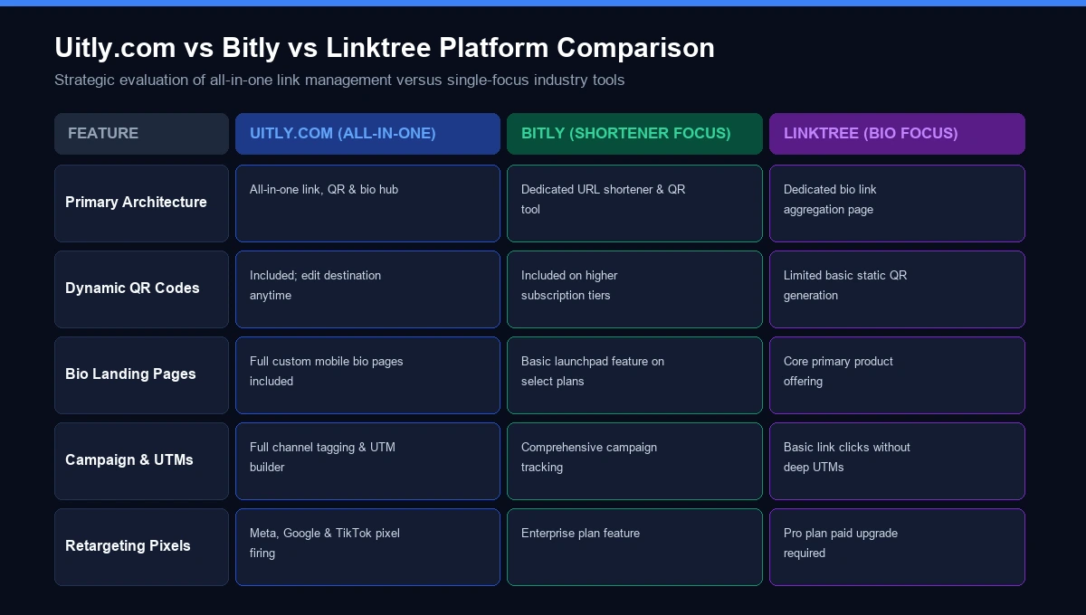Click 'Dedicated URL shortener & QR tool' cell
This screenshot has height=615, width=1086.
[x=634, y=203]
